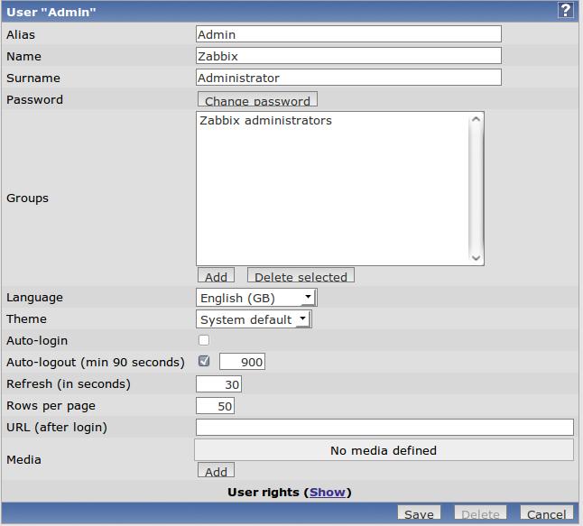
Task: Focus the Name text field
Action: pos(347,56)
